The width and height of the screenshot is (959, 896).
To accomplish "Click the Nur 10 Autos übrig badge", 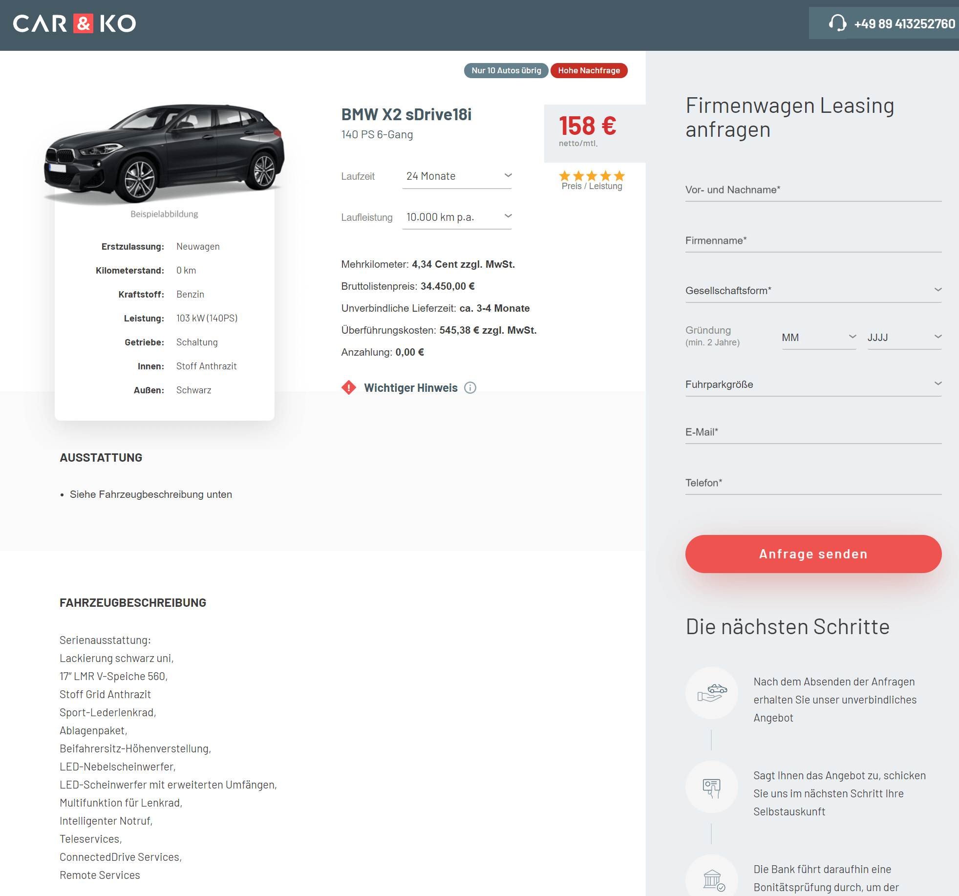I will [506, 70].
